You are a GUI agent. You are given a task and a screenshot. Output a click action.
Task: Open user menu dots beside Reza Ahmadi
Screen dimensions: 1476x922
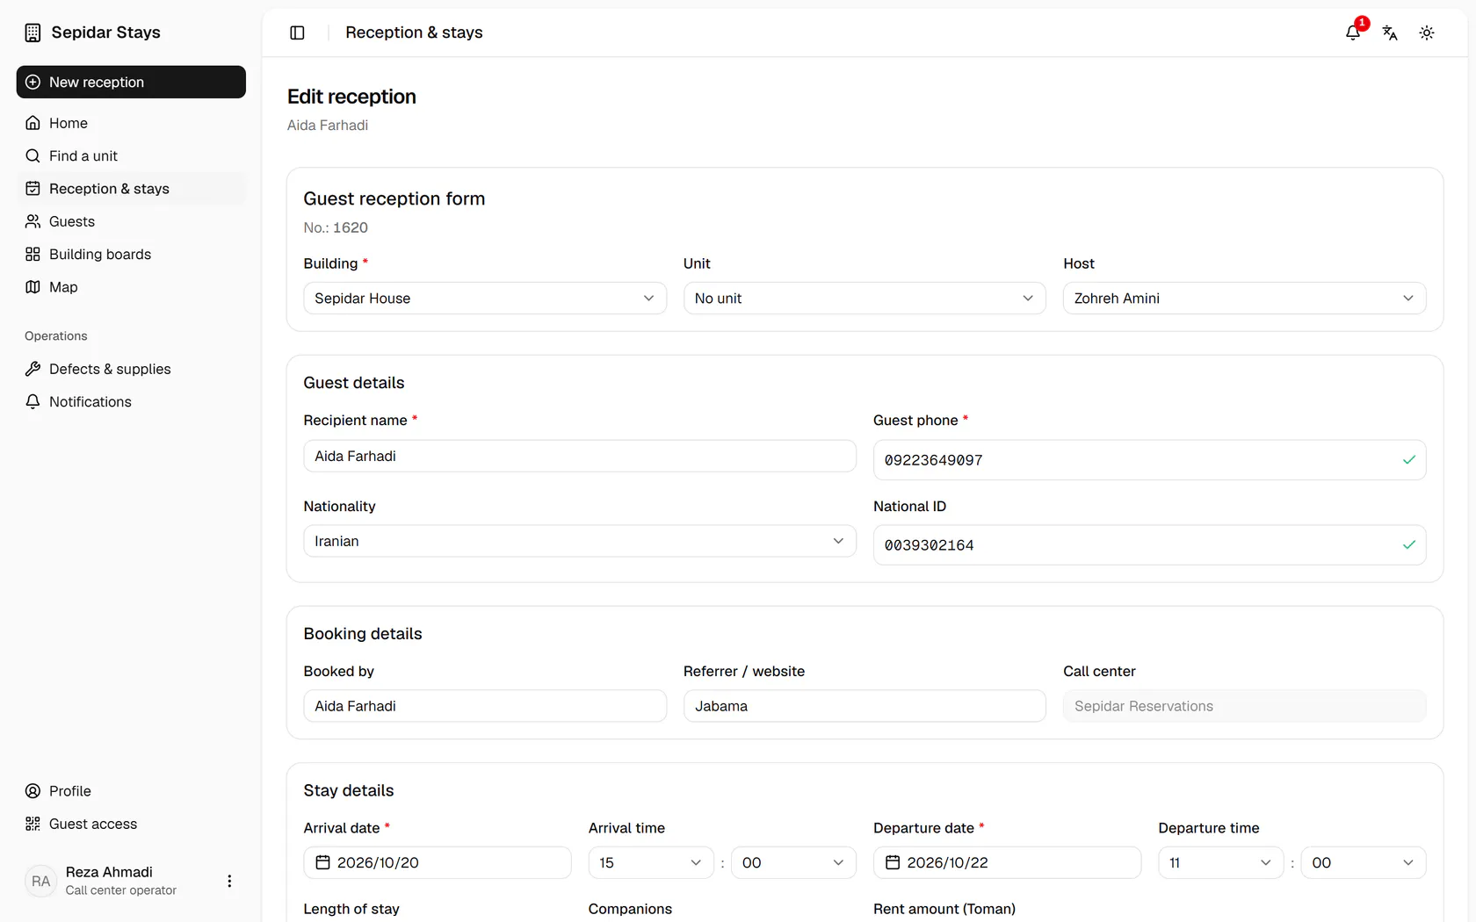click(x=229, y=881)
